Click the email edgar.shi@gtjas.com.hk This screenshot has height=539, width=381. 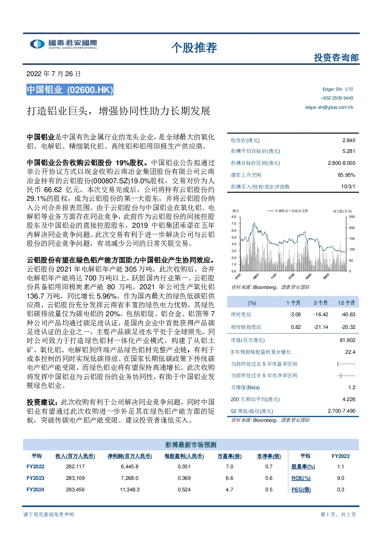(x=329, y=107)
